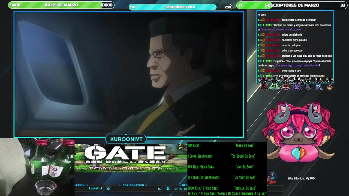Click the green-caped horned sprite below chat
The width and height of the screenshot is (349, 196).
274,84
